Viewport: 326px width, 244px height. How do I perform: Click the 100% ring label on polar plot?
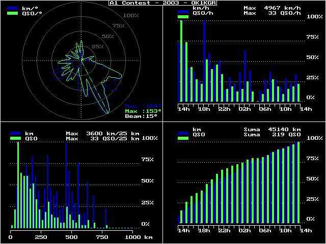point(131,16)
